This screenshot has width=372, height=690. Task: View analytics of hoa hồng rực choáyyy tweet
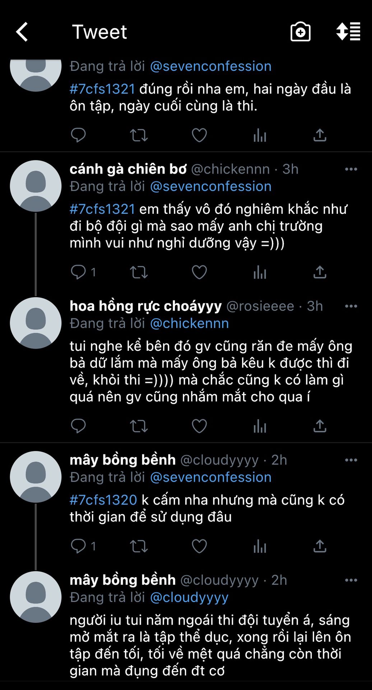[x=260, y=427]
